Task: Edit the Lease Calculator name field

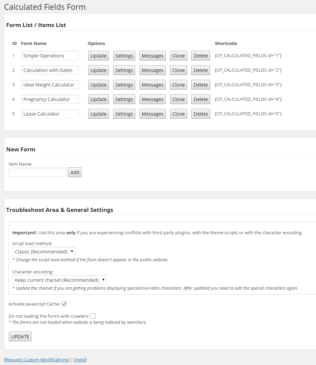Action: [50, 114]
